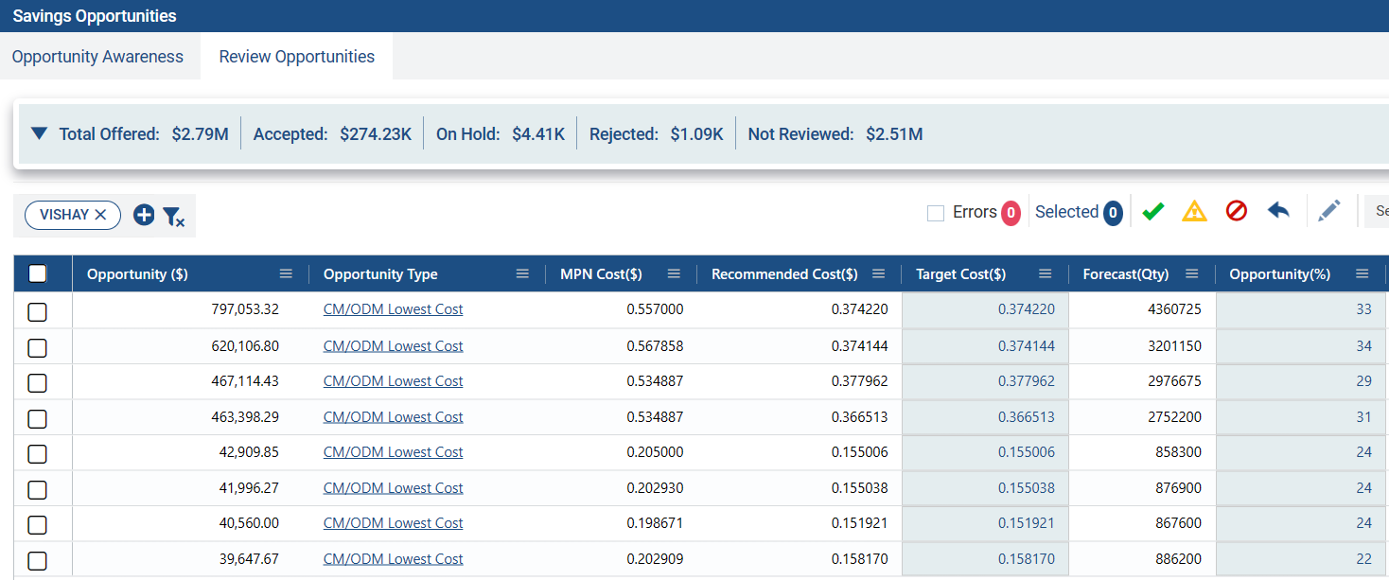The height and width of the screenshot is (580, 1389).
Task: Open the Opportunity ($) column menu
Action: click(x=286, y=274)
